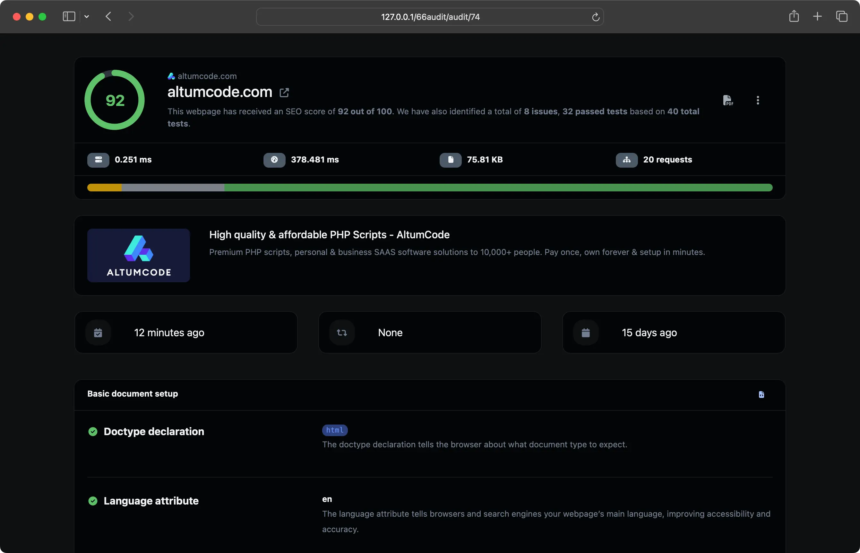The image size is (860, 553).
Task: Click the 127.0.0.1 address bar
Action: pos(429,16)
